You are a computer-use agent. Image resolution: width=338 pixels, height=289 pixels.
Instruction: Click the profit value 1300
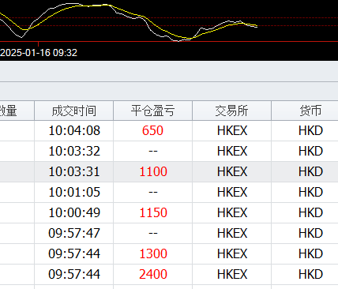pos(153,253)
